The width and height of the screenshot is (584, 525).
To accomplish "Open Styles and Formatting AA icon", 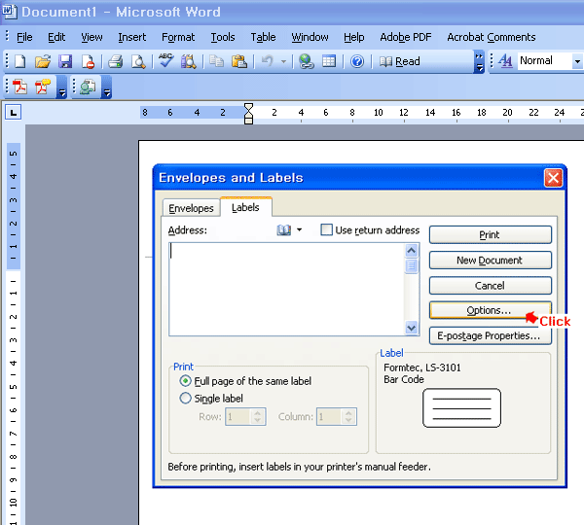I will [x=505, y=60].
